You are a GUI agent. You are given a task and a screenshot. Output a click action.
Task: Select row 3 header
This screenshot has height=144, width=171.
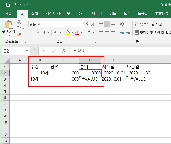click(5, 79)
